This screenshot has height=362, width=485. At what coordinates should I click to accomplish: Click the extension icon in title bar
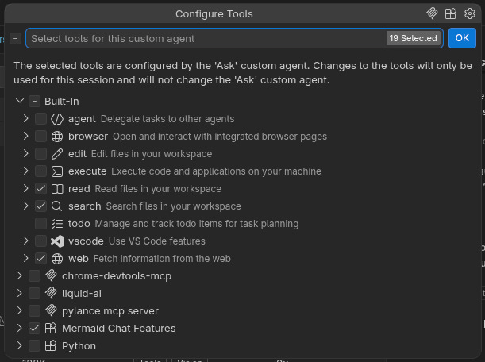pyautogui.click(x=451, y=13)
